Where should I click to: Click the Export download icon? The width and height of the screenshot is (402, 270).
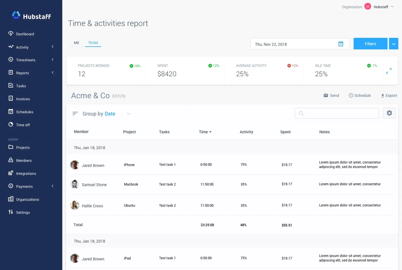[x=382, y=95]
